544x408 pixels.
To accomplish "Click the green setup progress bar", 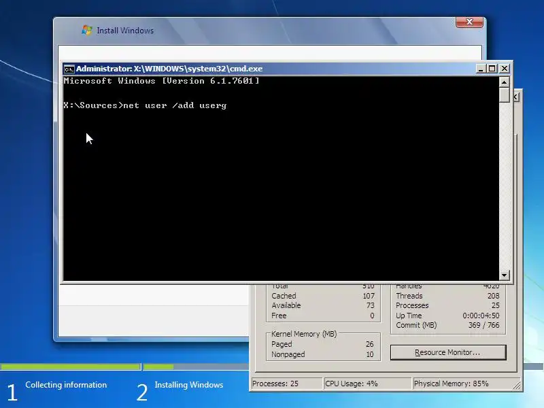I will pyautogui.click(x=71, y=367).
